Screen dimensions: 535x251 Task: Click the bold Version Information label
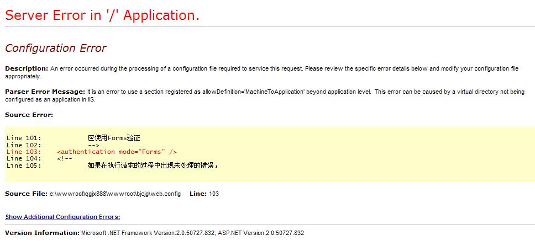42,233
